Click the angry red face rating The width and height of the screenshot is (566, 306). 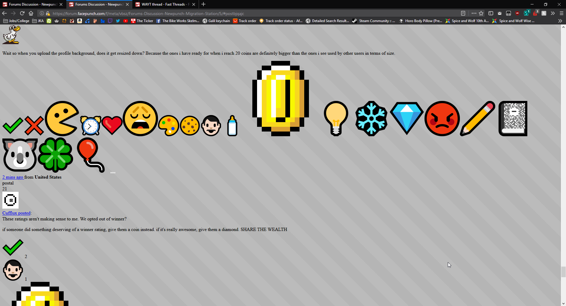tap(442, 119)
